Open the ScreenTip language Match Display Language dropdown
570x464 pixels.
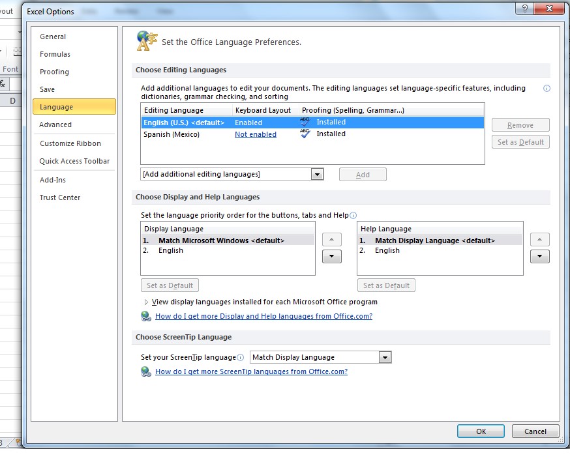click(x=385, y=358)
